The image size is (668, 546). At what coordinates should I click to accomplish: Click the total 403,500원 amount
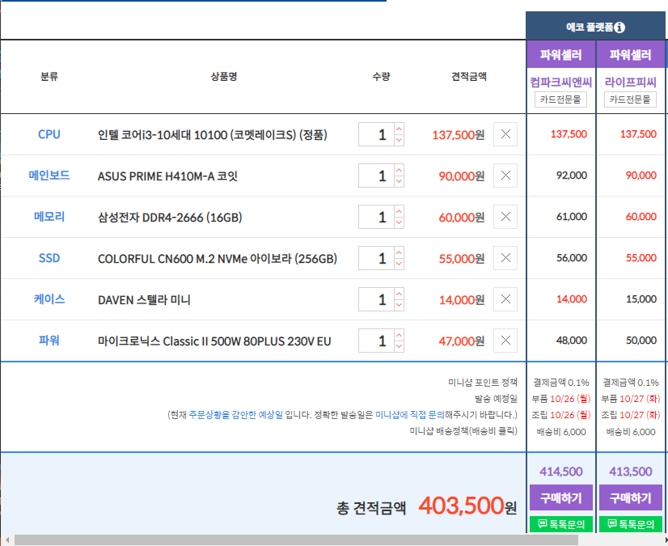tap(467, 506)
